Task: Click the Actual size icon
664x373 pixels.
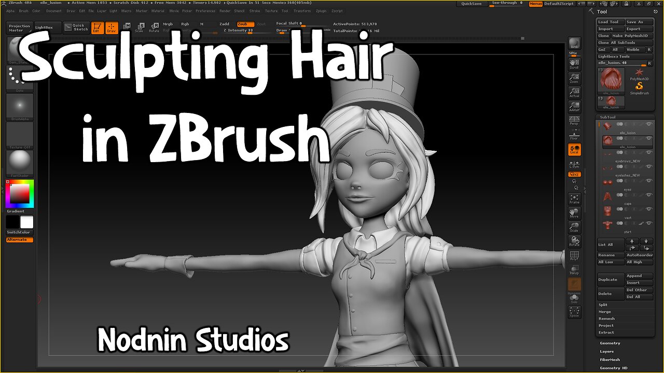Action: 574,92
